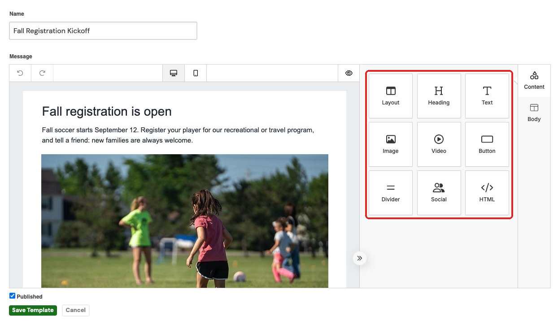Select the Text content block
This screenshot has height=321, width=558.
(487, 96)
